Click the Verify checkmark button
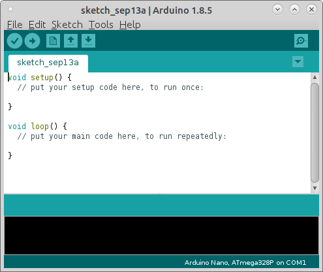The image size is (323, 272). 14,41
